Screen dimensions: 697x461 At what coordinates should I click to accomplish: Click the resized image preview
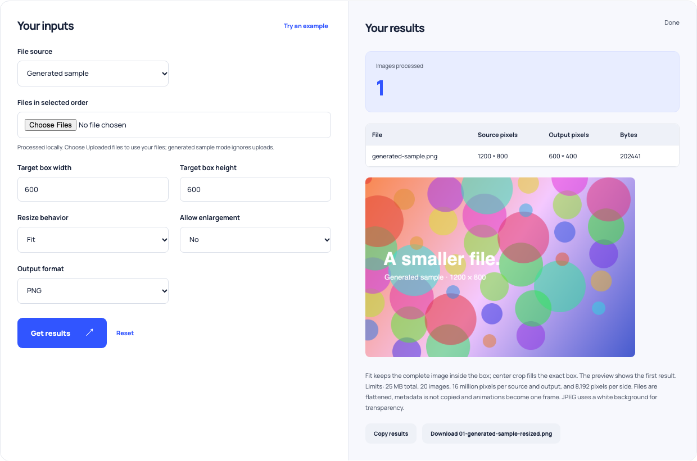tap(500, 267)
